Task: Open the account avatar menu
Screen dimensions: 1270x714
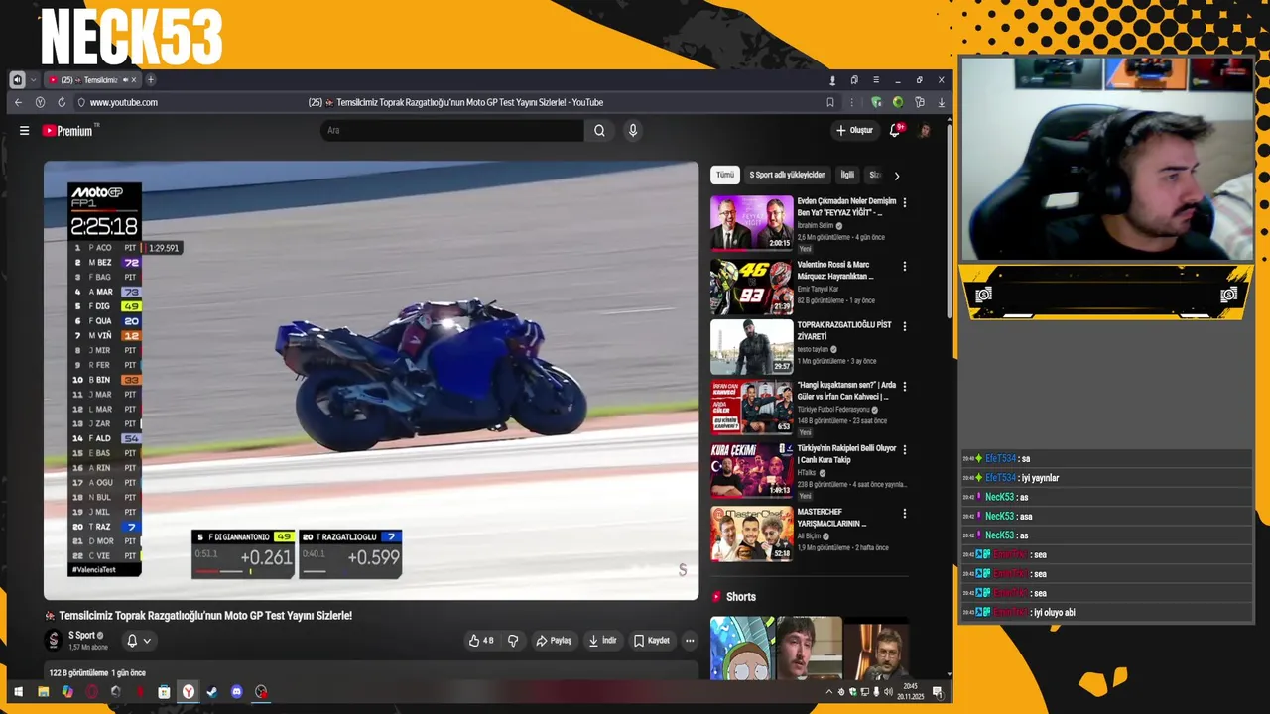Action: coord(924,130)
